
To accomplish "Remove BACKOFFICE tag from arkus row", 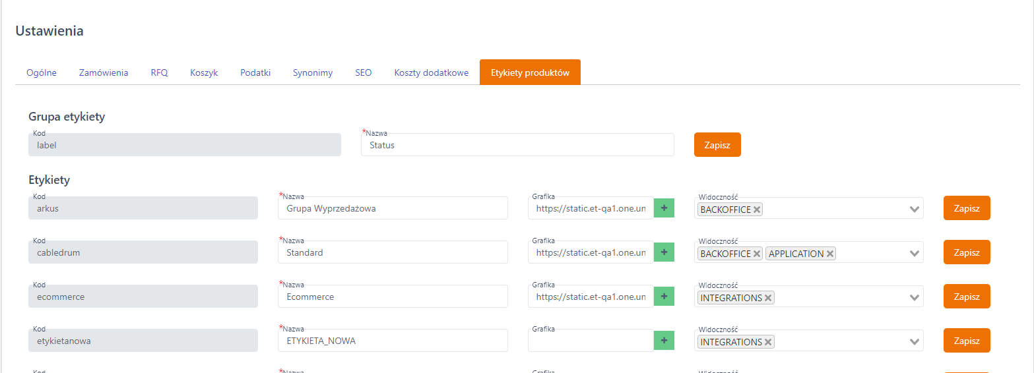I will click(757, 210).
